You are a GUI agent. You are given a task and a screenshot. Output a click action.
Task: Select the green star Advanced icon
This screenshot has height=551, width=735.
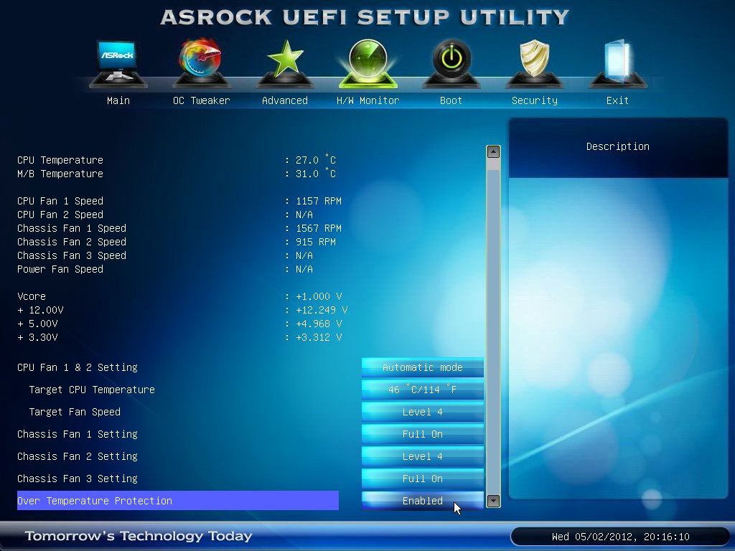(x=284, y=64)
